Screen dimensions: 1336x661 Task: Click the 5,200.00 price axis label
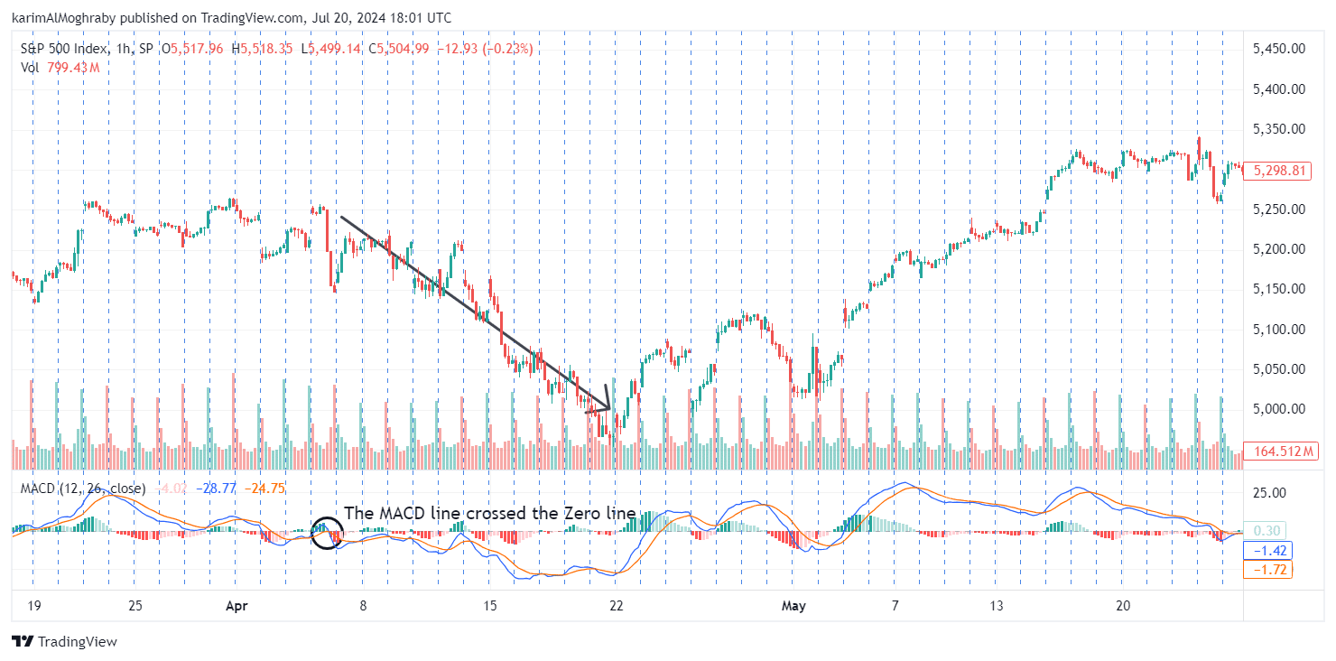pos(1279,249)
